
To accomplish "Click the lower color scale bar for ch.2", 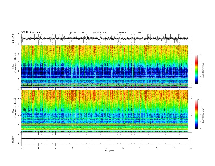I will click(196, 114).
